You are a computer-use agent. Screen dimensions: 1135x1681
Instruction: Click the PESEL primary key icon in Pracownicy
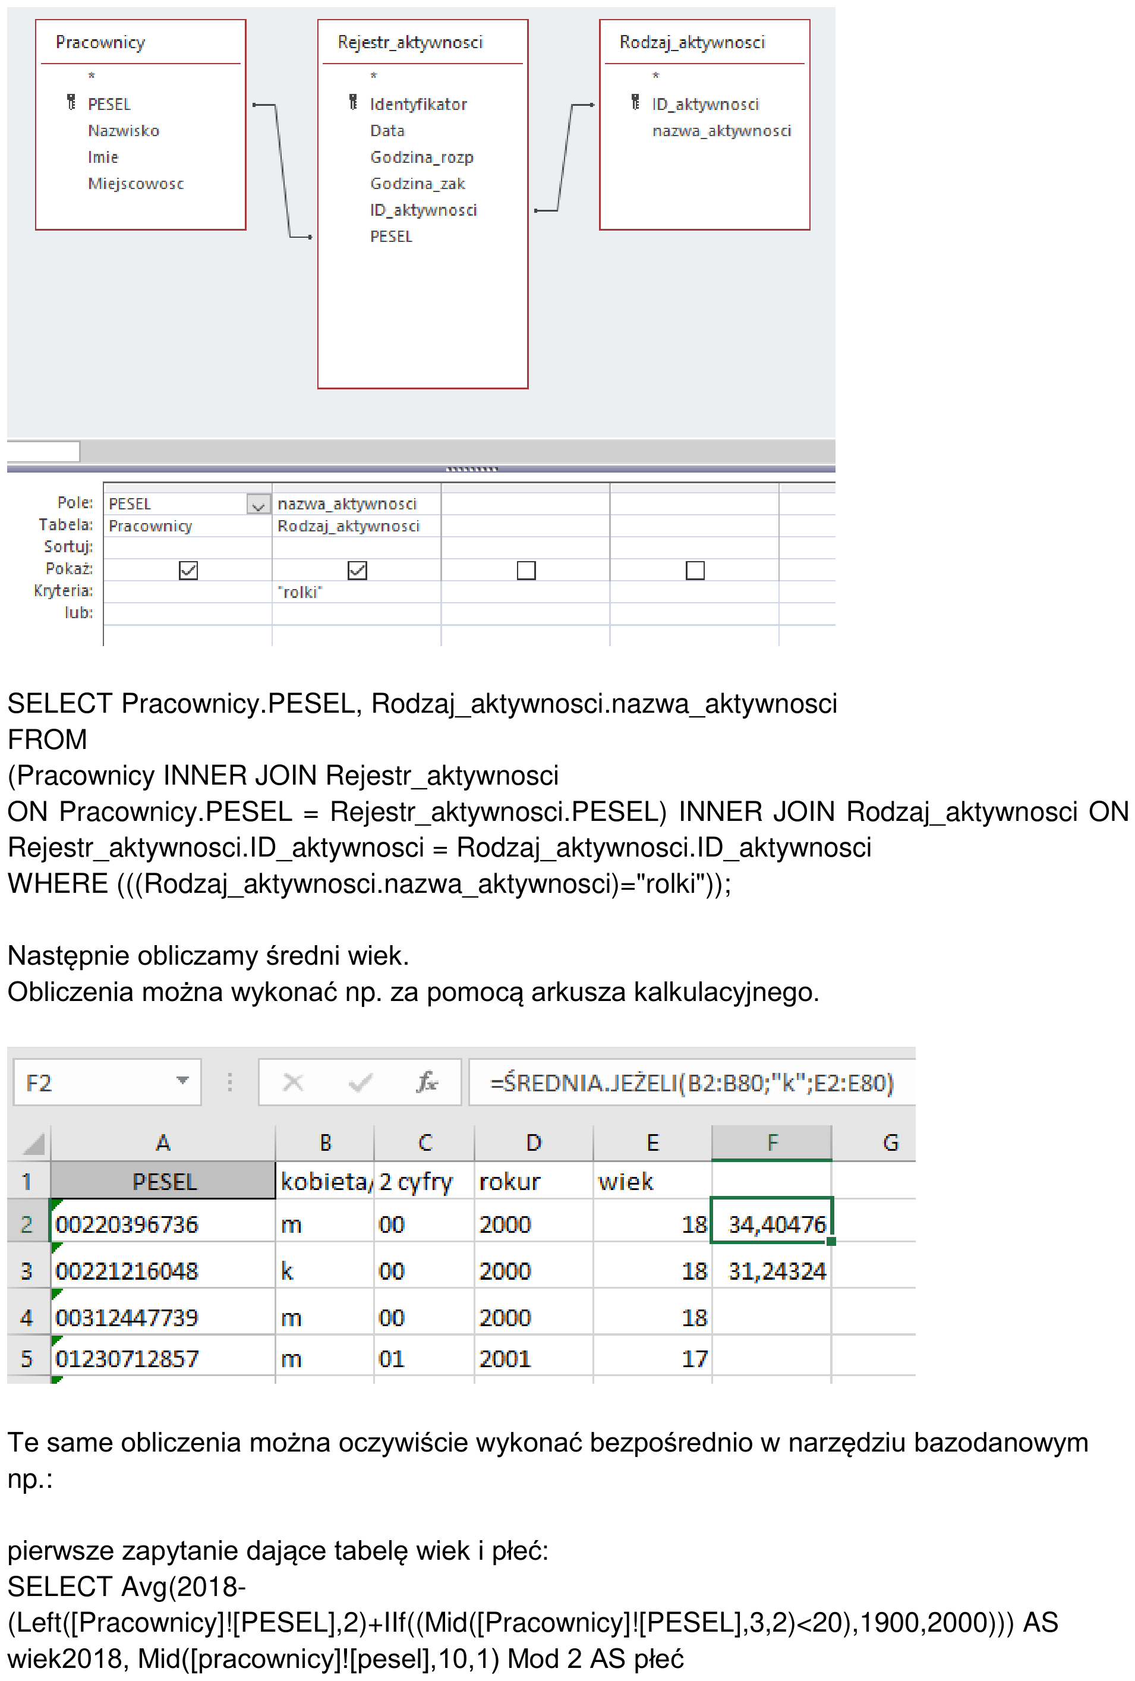[x=71, y=103]
